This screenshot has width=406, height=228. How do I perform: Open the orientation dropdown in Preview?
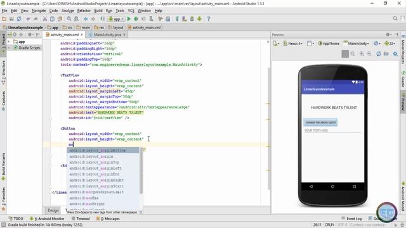[310, 44]
